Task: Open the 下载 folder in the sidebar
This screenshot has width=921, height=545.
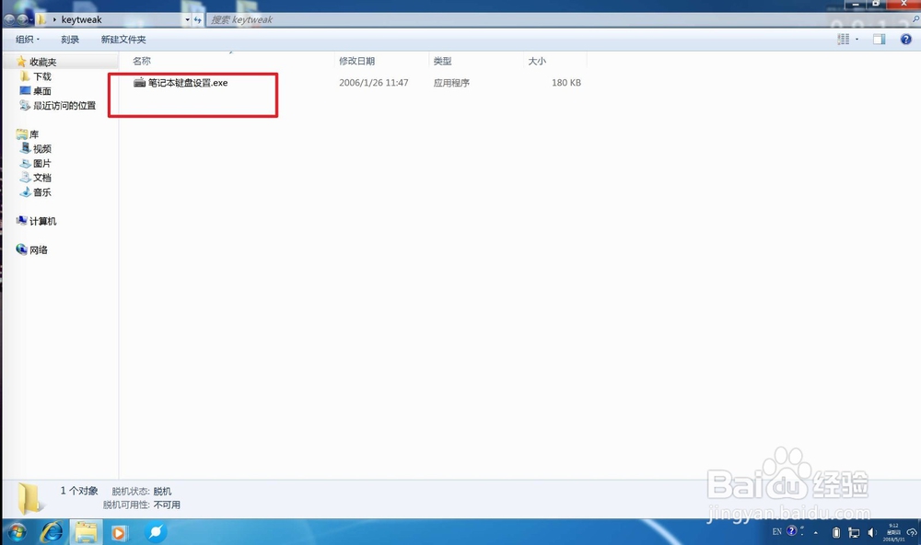Action: (x=39, y=76)
